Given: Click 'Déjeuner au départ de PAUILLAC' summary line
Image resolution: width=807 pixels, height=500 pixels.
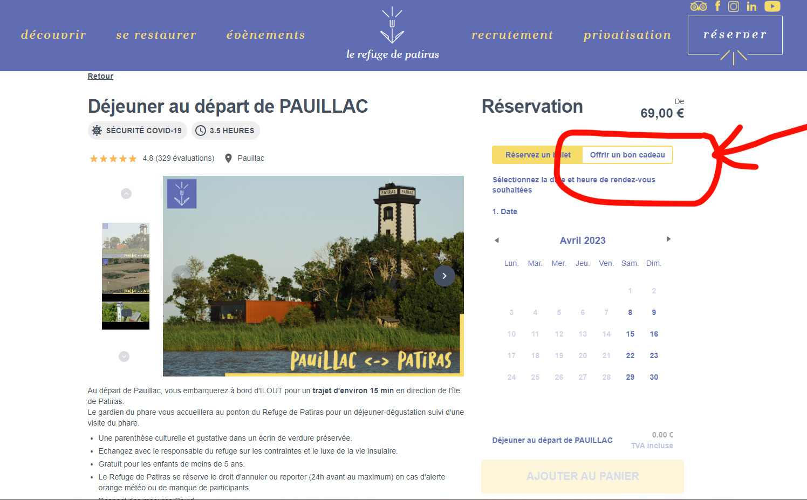Looking at the screenshot, I should [552, 440].
